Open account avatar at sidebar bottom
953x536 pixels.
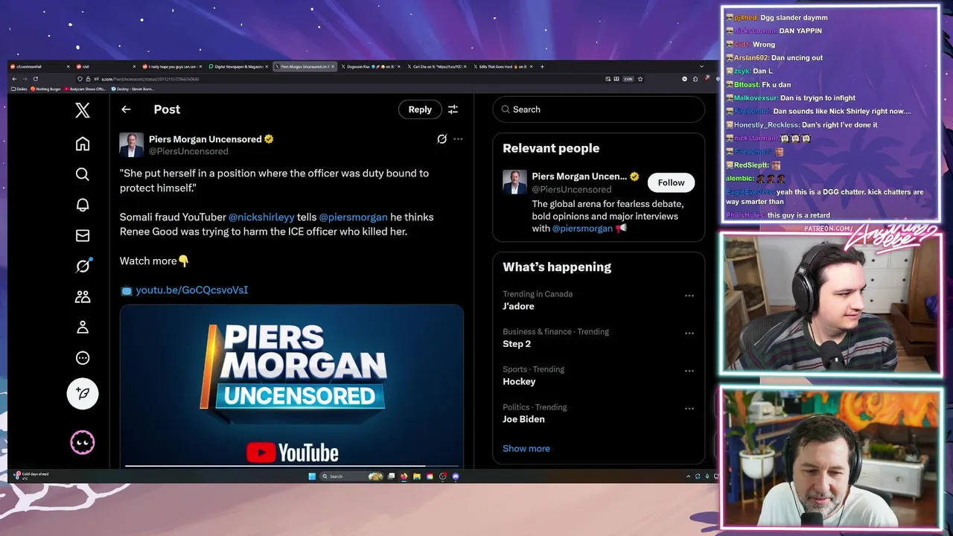[83, 443]
